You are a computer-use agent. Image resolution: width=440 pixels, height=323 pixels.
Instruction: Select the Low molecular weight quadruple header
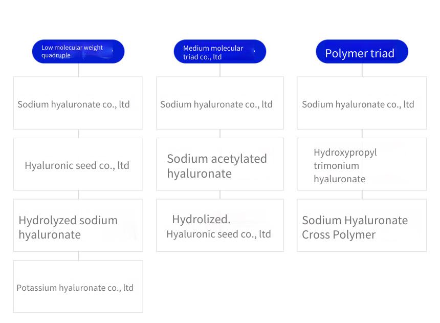(x=78, y=51)
